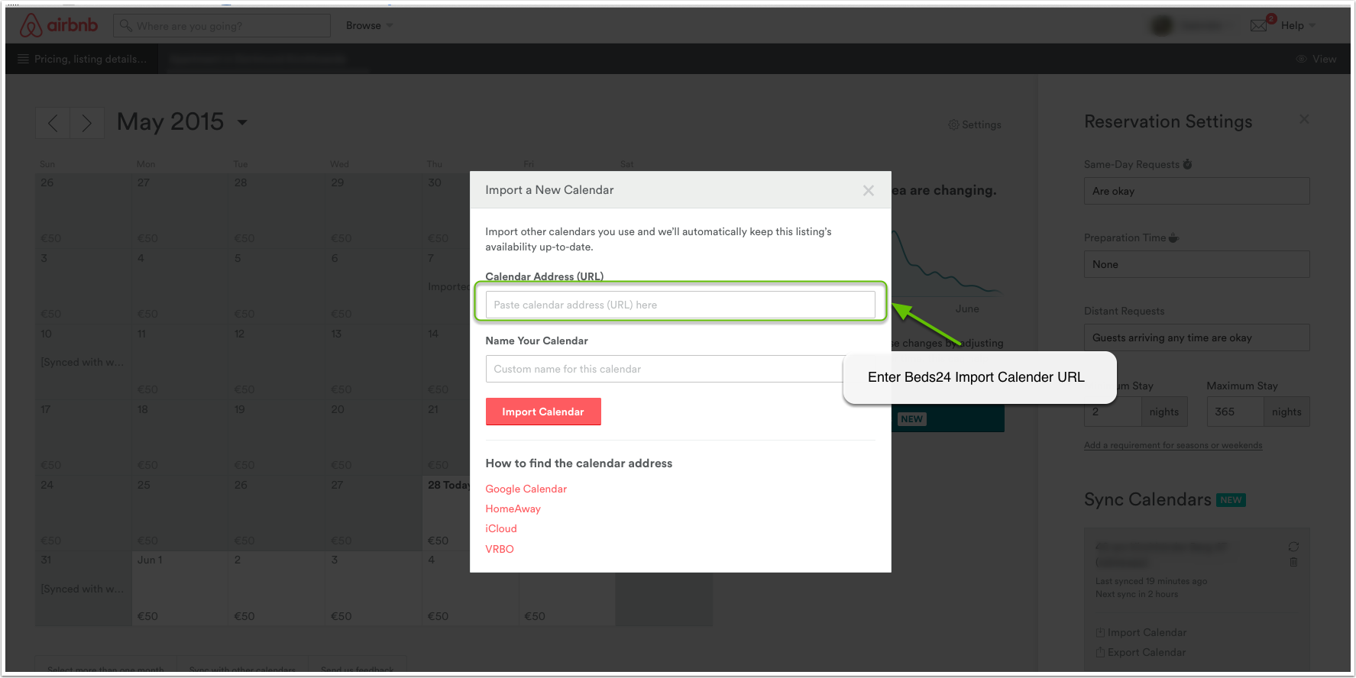Click Import Calendar in Sync Calendars panel

(x=1141, y=632)
